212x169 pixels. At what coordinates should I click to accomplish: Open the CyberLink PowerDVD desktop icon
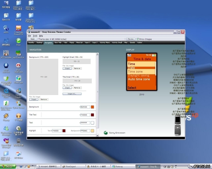point(19,30)
